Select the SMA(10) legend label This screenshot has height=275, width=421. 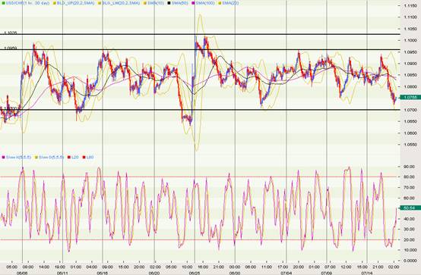coord(156,3)
